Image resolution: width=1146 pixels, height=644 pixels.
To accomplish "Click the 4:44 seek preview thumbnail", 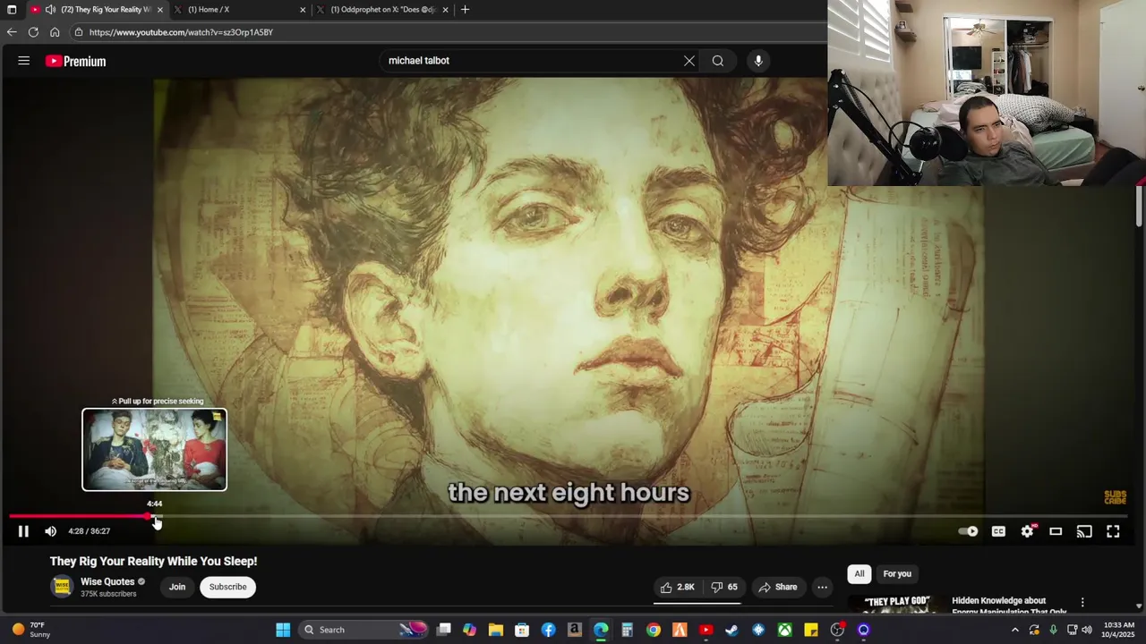I will [154, 450].
